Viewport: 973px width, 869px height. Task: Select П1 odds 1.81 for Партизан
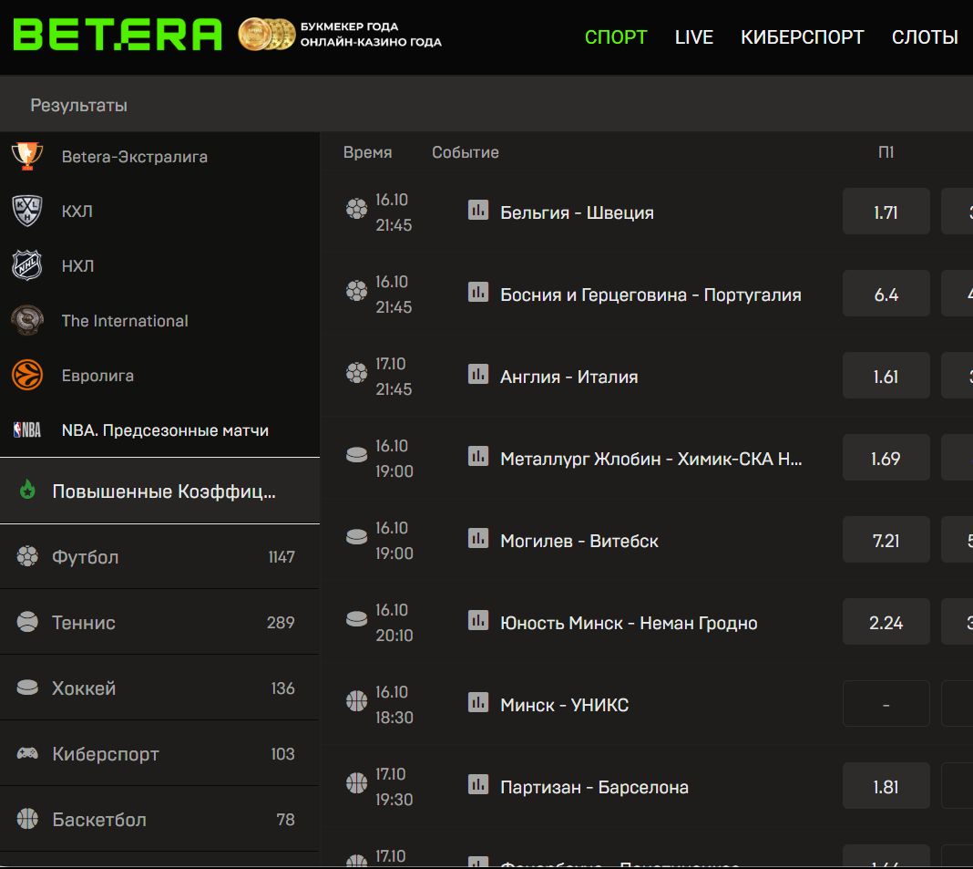click(886, 785)
